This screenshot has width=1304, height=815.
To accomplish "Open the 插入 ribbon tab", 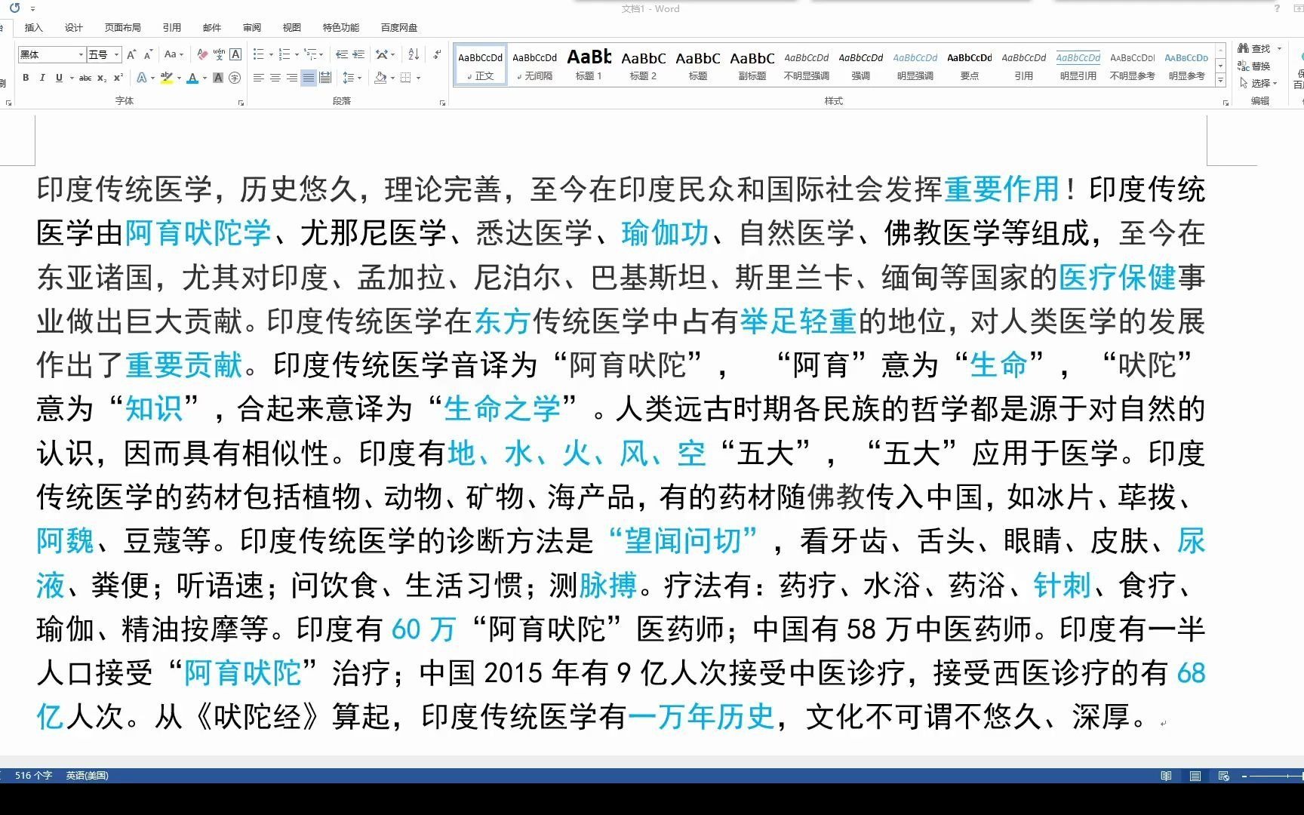I will [34, 28].
